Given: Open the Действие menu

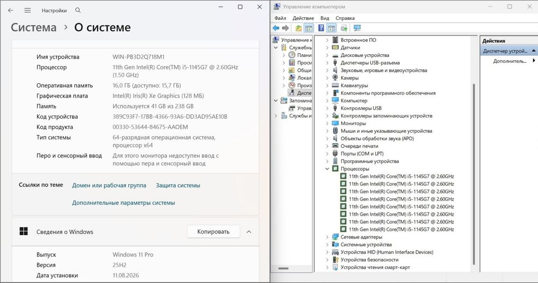Looking at the screenshot, I should pos(303,18).
